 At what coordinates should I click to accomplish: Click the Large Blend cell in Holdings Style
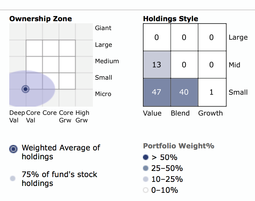click(x=184, y=37)
